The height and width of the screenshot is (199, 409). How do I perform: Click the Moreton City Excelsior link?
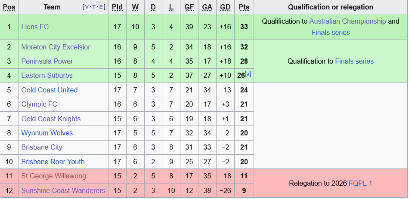click(56, 47)
